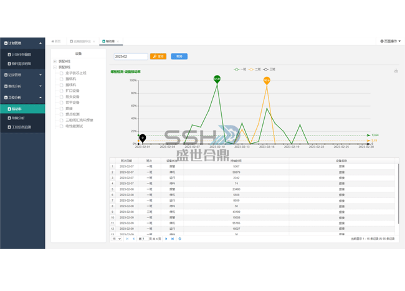Toggle the 三班 legend series
Viewport: 405px width, 291px height.
(x=269, y=69)
